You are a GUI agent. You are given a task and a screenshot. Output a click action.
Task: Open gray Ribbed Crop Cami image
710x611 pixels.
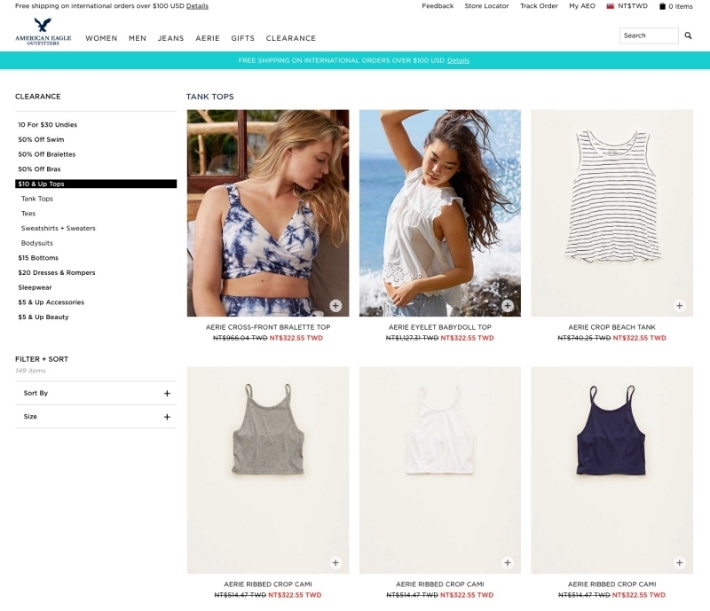(x=268, y=470)
